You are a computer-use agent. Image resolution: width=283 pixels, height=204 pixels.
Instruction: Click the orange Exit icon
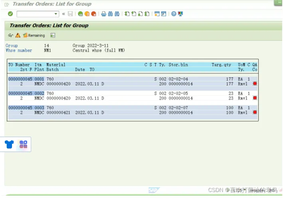point(87,14)
